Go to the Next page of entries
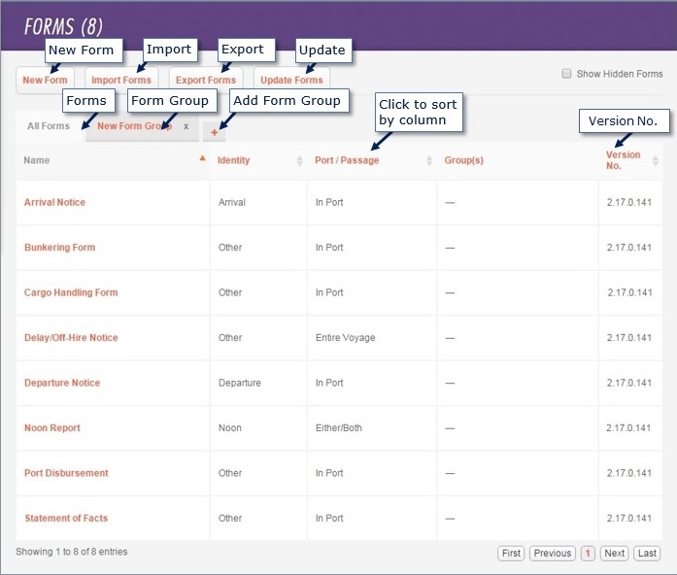The image size is (677, 575). (614, 554)
